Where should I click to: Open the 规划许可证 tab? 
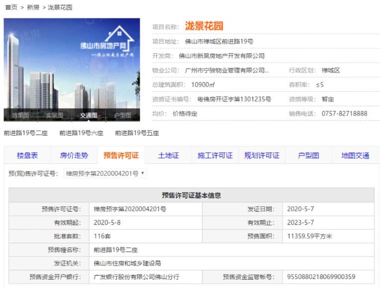tap(262, 155)
